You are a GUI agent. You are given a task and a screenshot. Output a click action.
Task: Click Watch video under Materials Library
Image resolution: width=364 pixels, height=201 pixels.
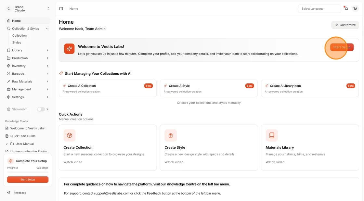coord(275,162)
